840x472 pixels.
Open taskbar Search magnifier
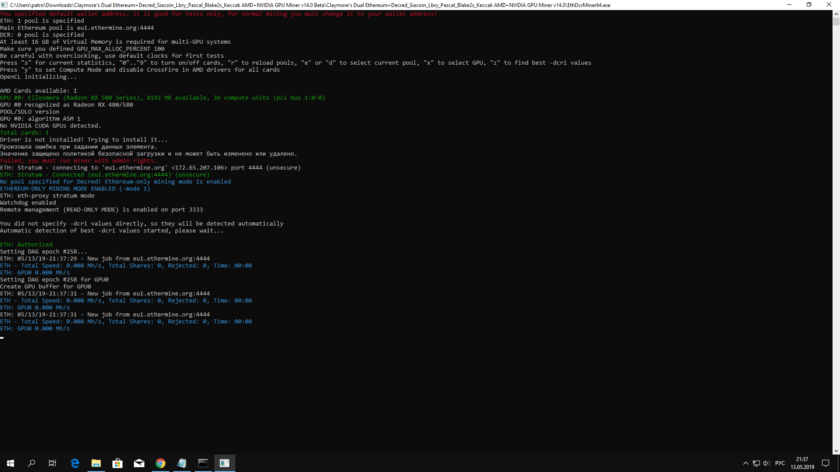(31, 463)
